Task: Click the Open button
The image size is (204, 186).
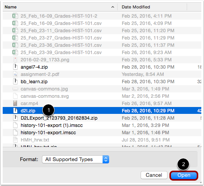Action: 184,175
